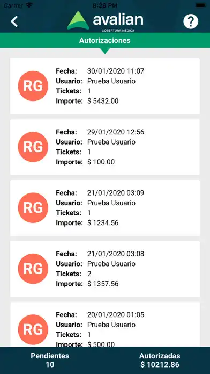The image size is (210, 374).
Task: Select RG avatar for 21/01/2020 03:08
Action: 33,269
